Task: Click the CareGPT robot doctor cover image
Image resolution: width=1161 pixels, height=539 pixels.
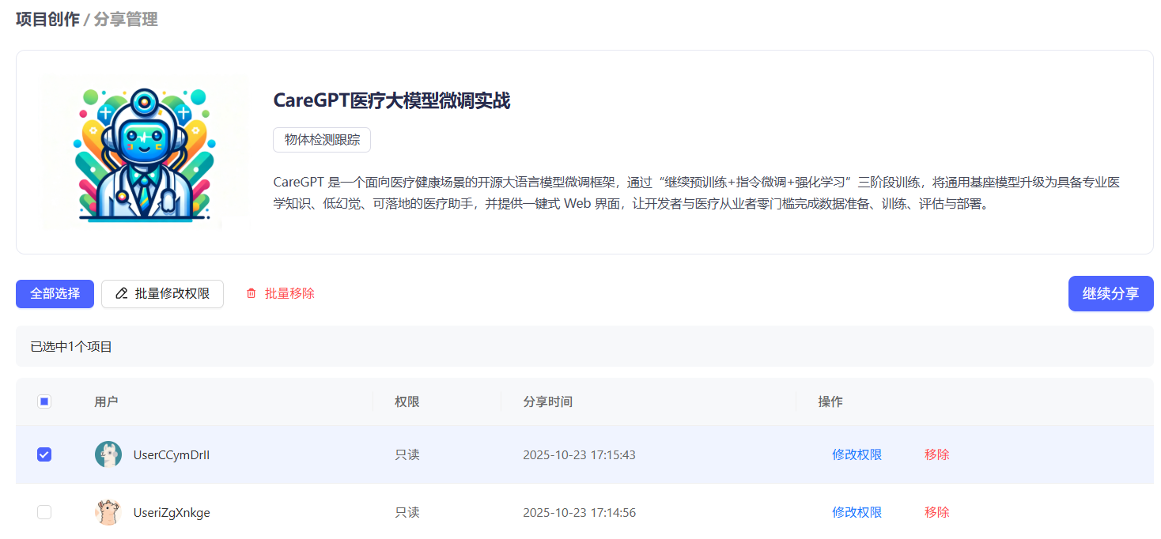Action: tap(143, 152)
